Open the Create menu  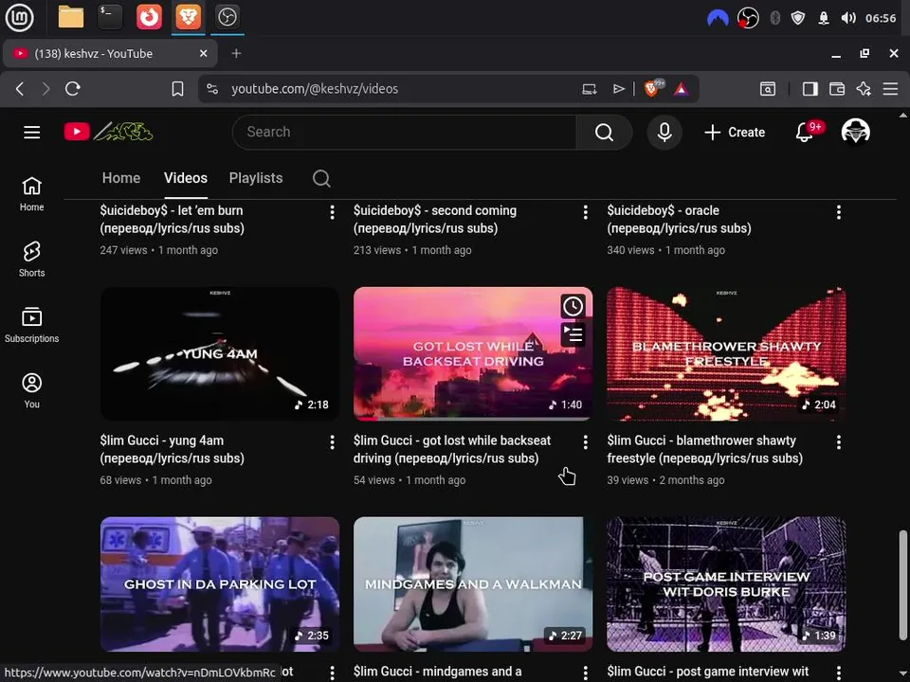tap(735, 133)
